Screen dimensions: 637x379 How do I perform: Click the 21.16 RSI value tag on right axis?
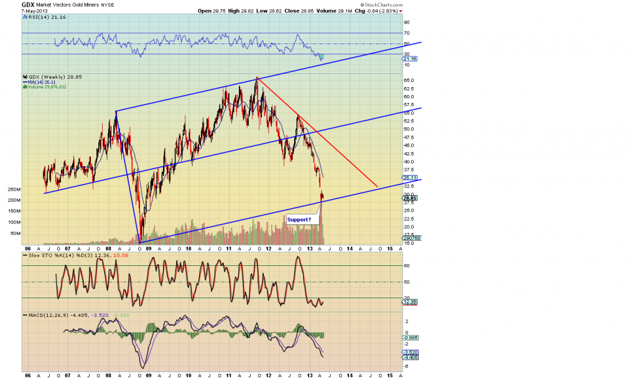[x=409, y=59]
